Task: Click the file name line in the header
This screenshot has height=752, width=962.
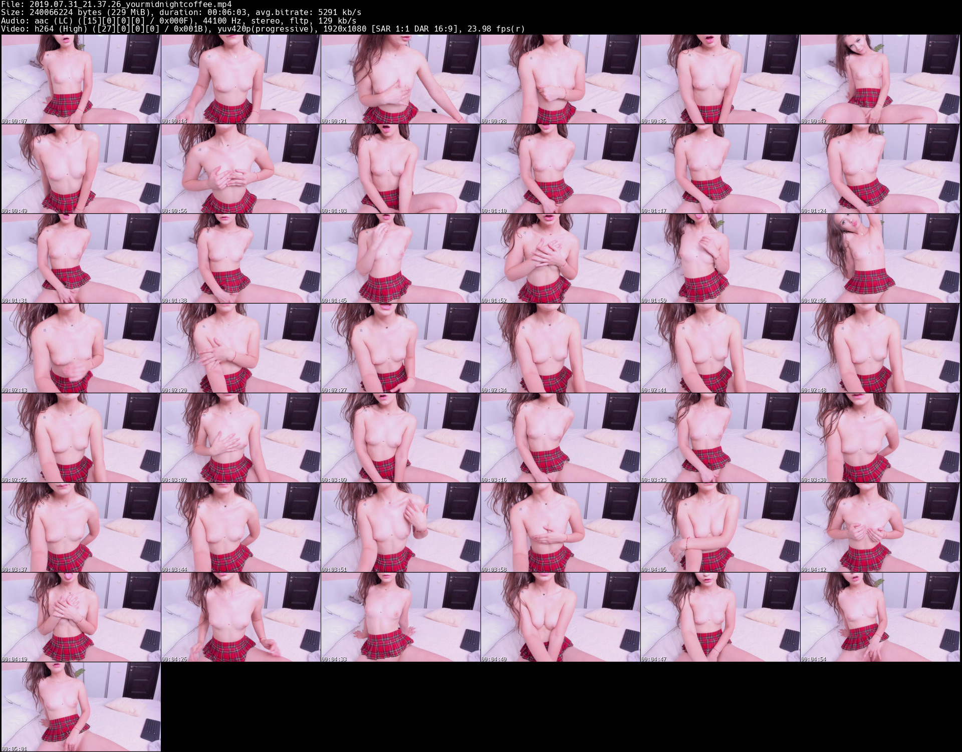Action: [116, 4]
